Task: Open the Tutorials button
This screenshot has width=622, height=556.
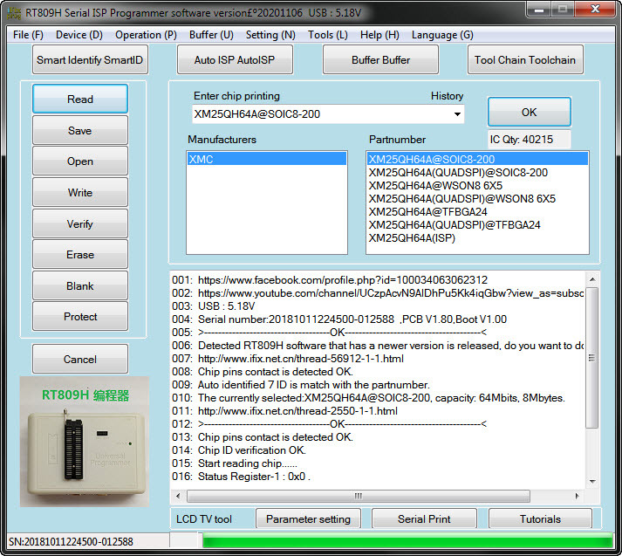Action: [x=540, y=519]
